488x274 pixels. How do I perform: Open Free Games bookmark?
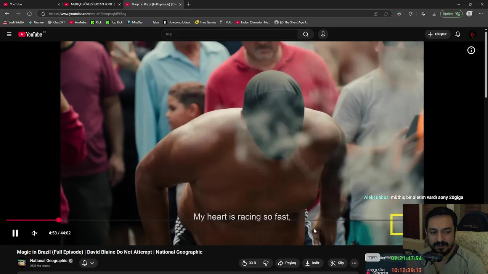(x=205, y=22)
